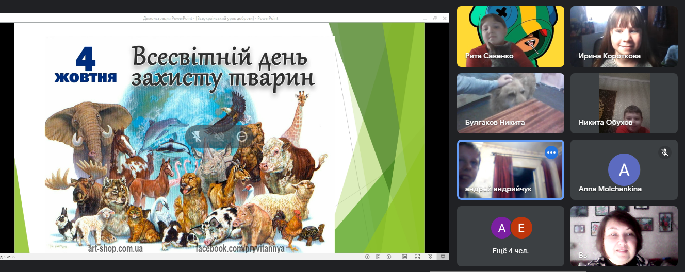Image resolution: width=685 pixels, height=272 pixels.
Task: Click PowerPoint title bar text 'Демонстрация PowerPoint'
Action: (168, 18)
